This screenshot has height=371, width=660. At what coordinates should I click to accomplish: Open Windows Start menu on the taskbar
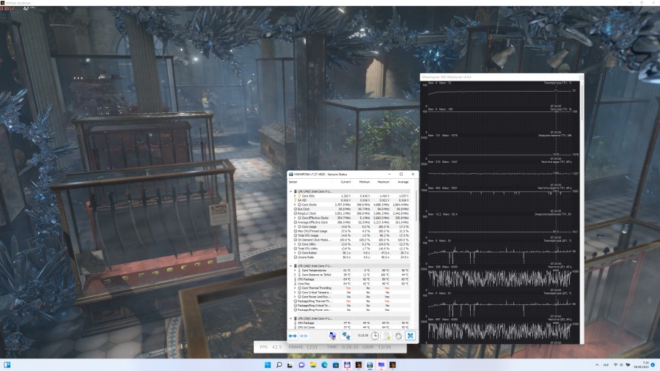267,364
